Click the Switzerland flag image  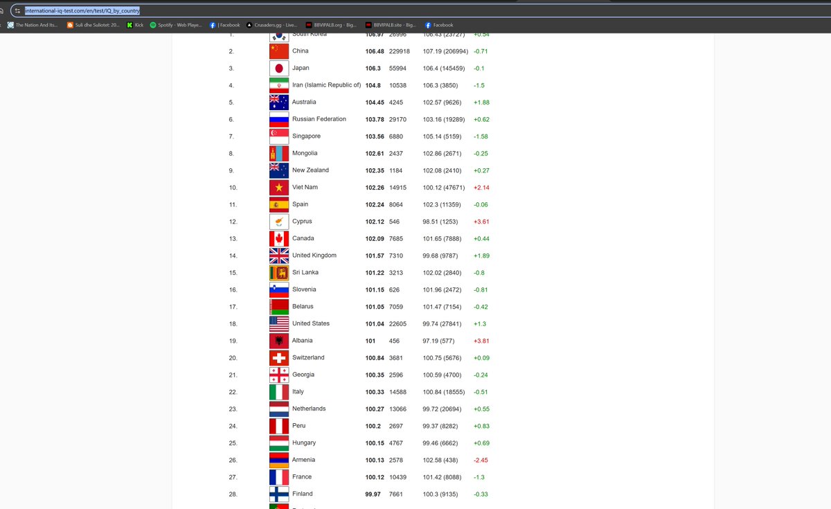click(279, 358)
